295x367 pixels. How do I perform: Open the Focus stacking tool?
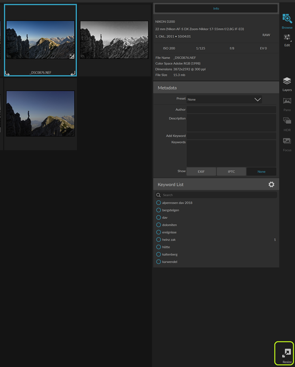[x=287, y=143]
